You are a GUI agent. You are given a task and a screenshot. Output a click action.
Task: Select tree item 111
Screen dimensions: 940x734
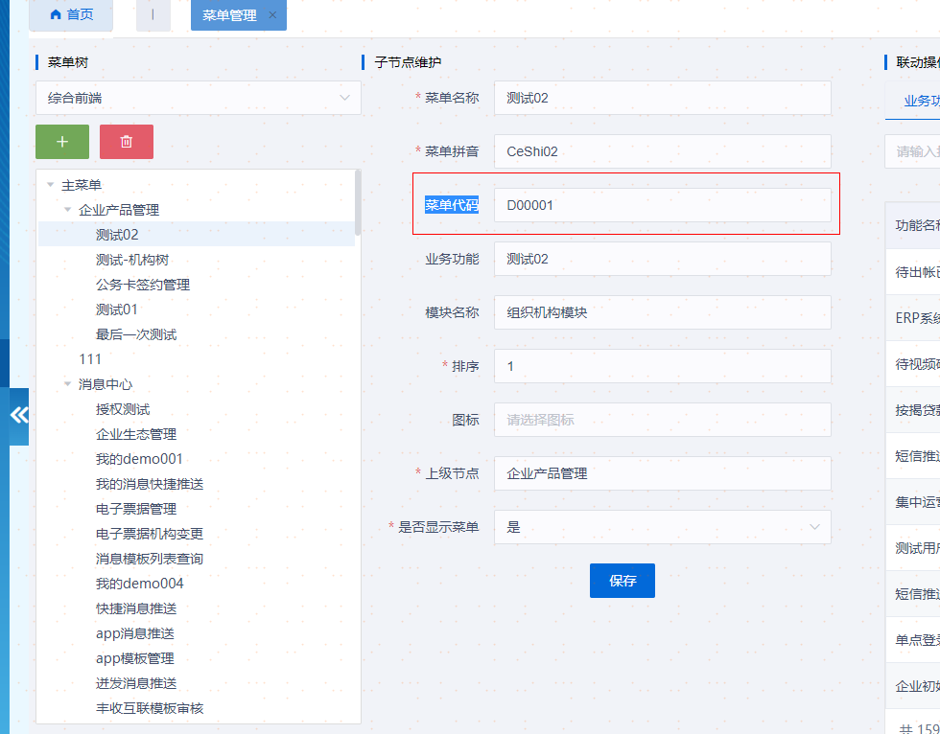coord(90,359)
